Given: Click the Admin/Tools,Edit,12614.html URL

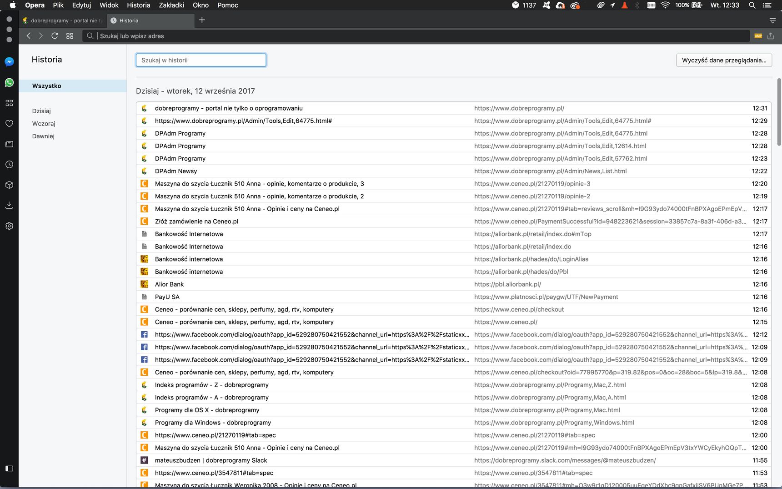Looking at the screenshot, I should point(560,146).
